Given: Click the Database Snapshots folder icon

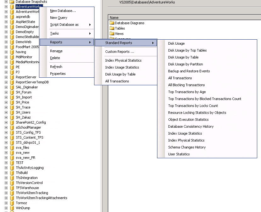Looking at the screenshot, I should [12, 2].
